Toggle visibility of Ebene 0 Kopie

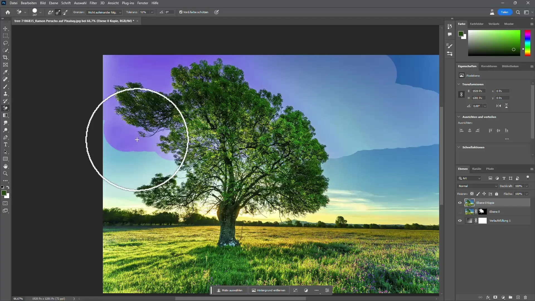pos(460,203)
